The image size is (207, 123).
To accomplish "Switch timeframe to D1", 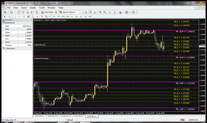I will point(81,17).
